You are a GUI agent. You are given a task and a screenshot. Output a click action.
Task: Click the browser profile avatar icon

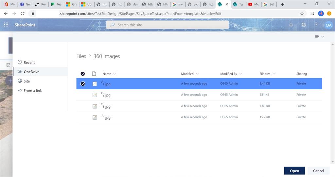[x=321, y=13]
